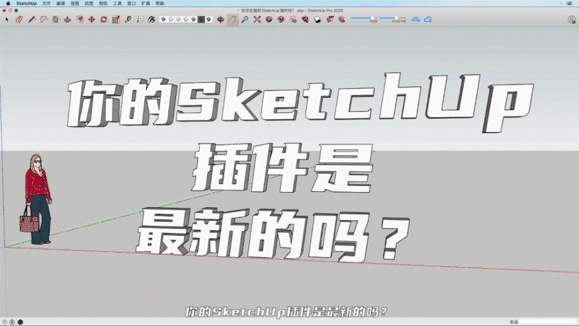Expand the shape tool dropdown arrow
This screenshot has width=579, height=326.
[x=60, y=19]
